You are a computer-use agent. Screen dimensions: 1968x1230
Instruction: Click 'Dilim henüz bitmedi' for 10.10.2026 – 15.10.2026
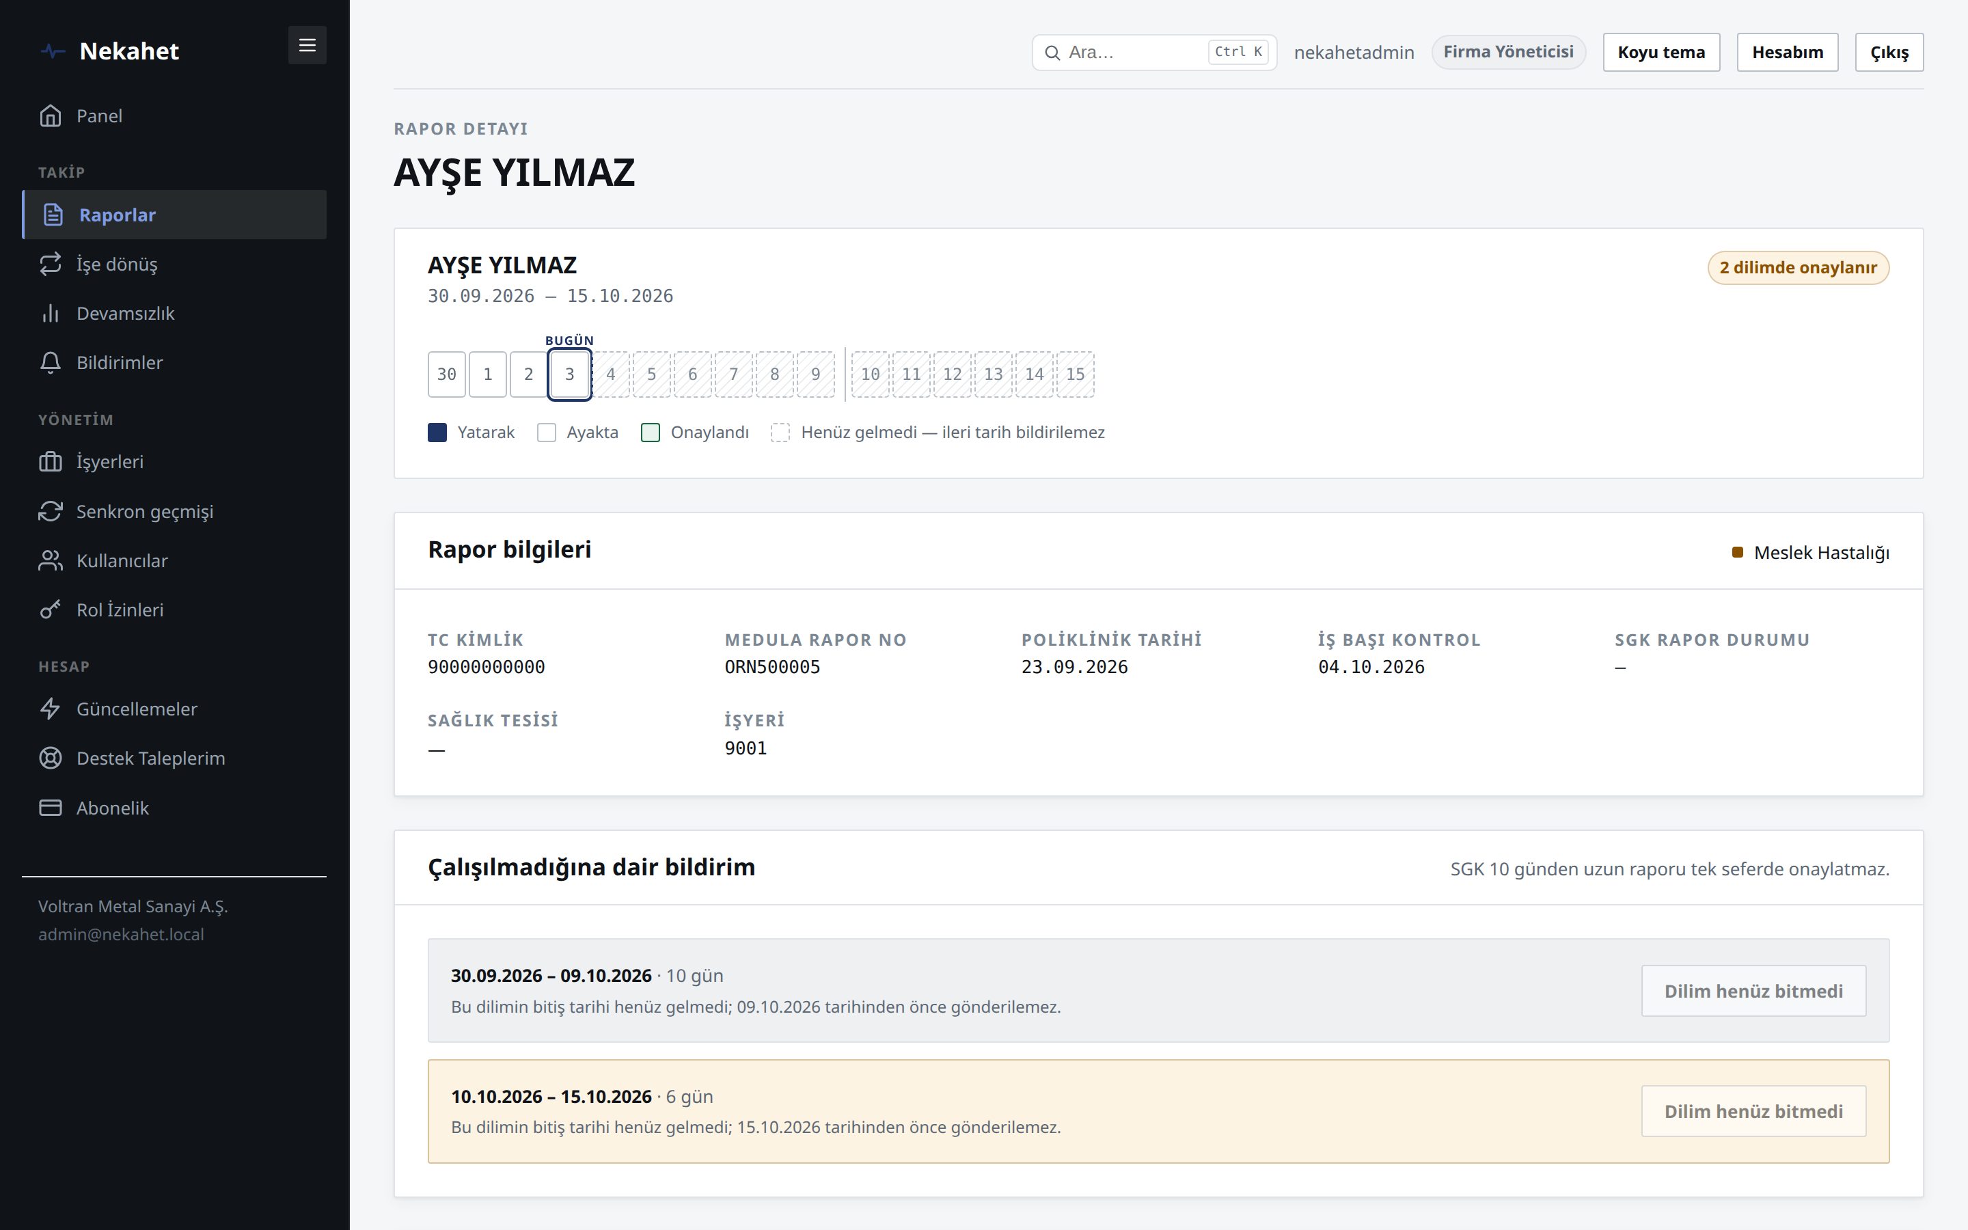point(1753,1111)
